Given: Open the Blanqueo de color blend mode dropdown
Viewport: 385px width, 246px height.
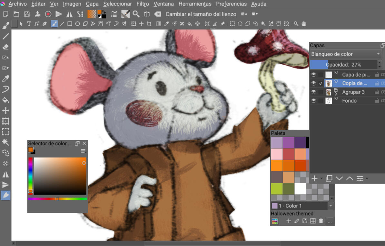Looking at the screenshot, I should coord(346,54).
